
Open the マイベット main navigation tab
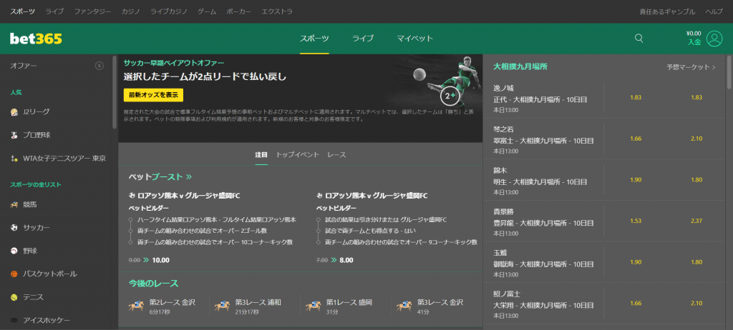pyautogui.click(x=415, y=39)
